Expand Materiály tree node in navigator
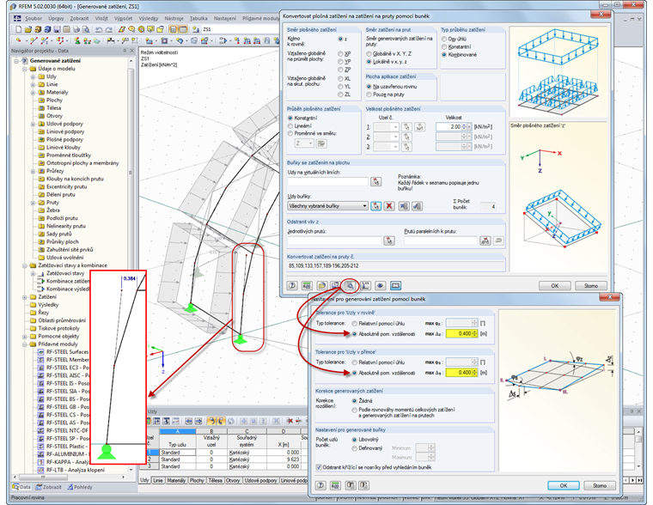Image resolution: width=653 pixels, height=505 pixels. click(x=33, y=93)
